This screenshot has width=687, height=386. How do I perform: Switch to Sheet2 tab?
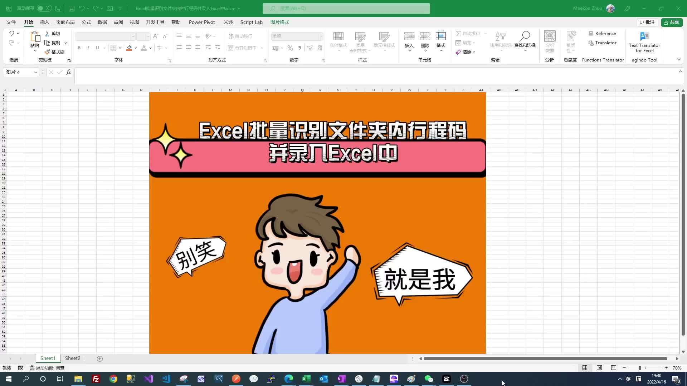pos(73,358)
